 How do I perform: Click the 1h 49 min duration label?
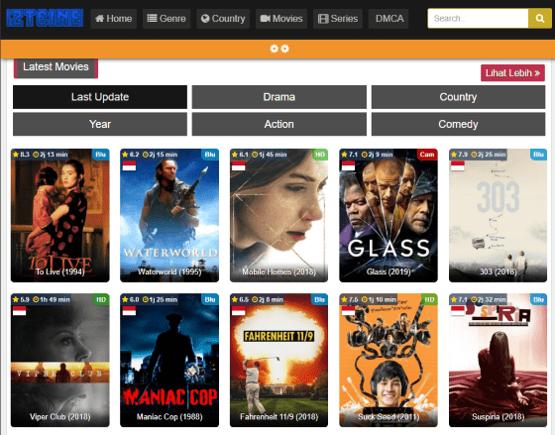coord(52,299)
